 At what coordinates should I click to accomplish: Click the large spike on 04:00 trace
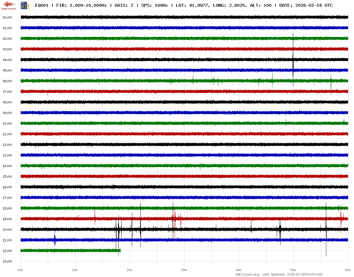coord(293,60)
